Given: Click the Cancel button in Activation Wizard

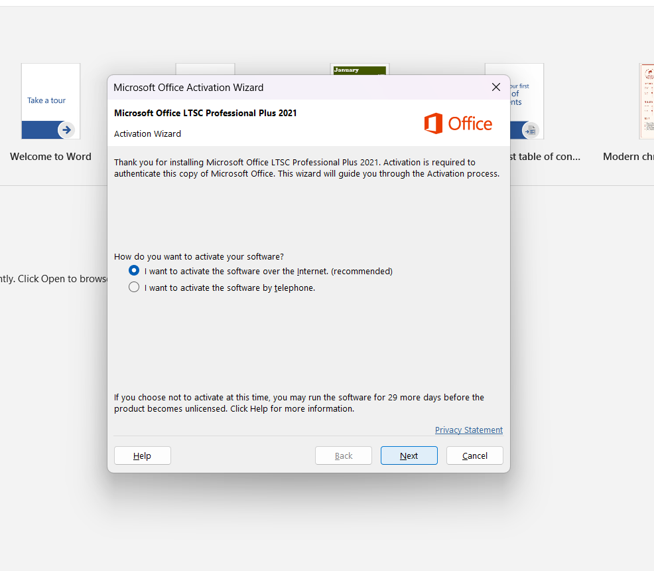Looking at the screenshot, I should 475,455.
